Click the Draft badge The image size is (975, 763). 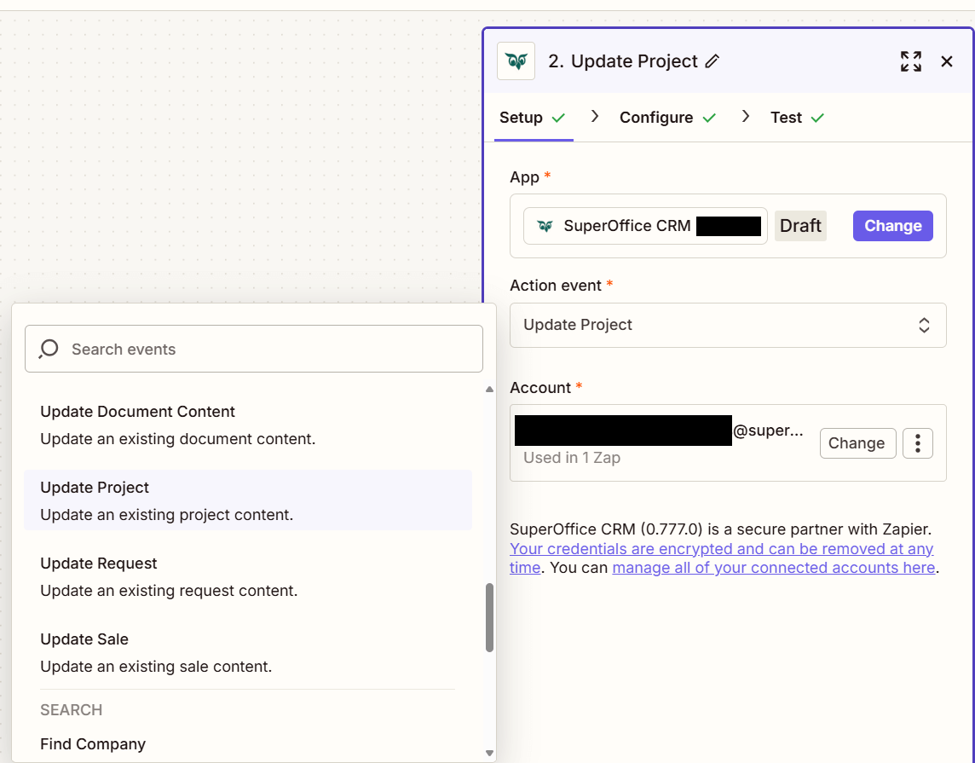click(x=800, y=226)
